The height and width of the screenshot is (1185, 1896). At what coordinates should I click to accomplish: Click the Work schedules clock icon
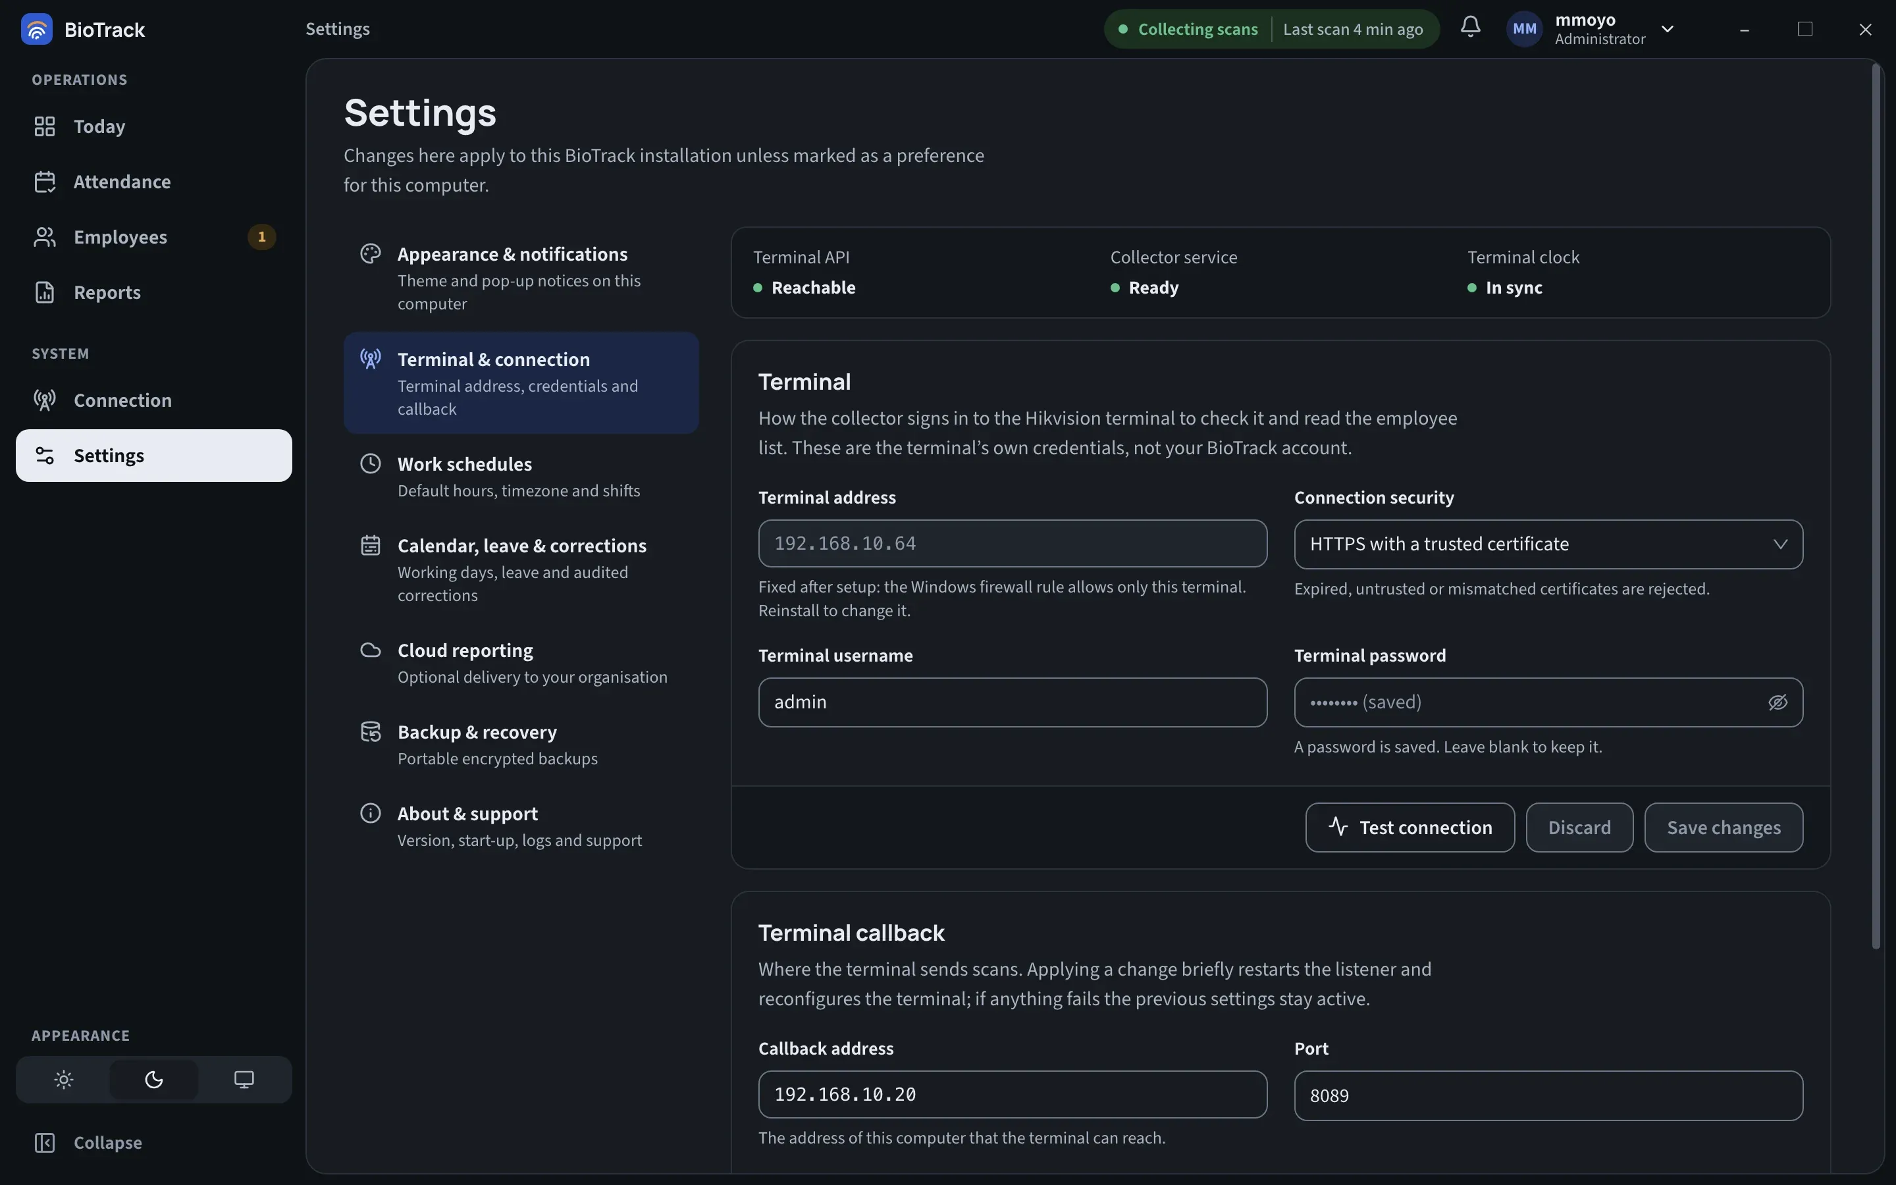(x=370, y=464)
